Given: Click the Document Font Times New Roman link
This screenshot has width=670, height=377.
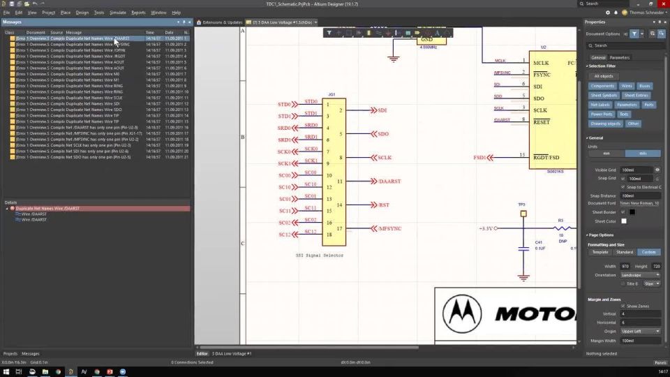Looking at the screenshot, I should [639, 203].
